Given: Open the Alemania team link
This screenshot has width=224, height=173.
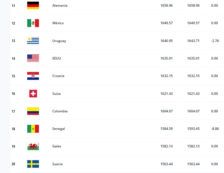Looking at the screenshot, I should [60, 6].
